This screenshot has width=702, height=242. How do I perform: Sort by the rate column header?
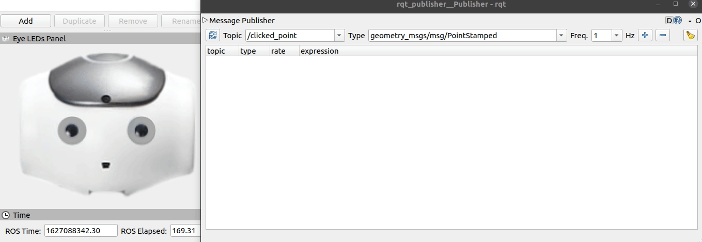[x=285, y=51]
